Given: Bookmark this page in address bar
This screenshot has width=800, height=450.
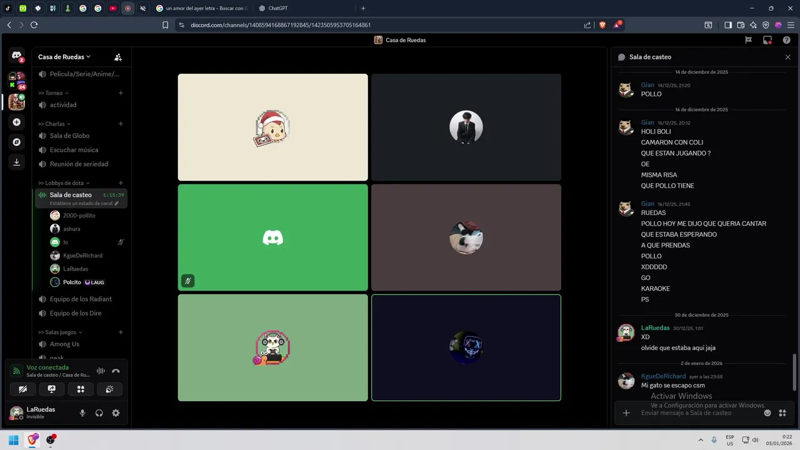Looking at the screenshot, I should 165,25.
